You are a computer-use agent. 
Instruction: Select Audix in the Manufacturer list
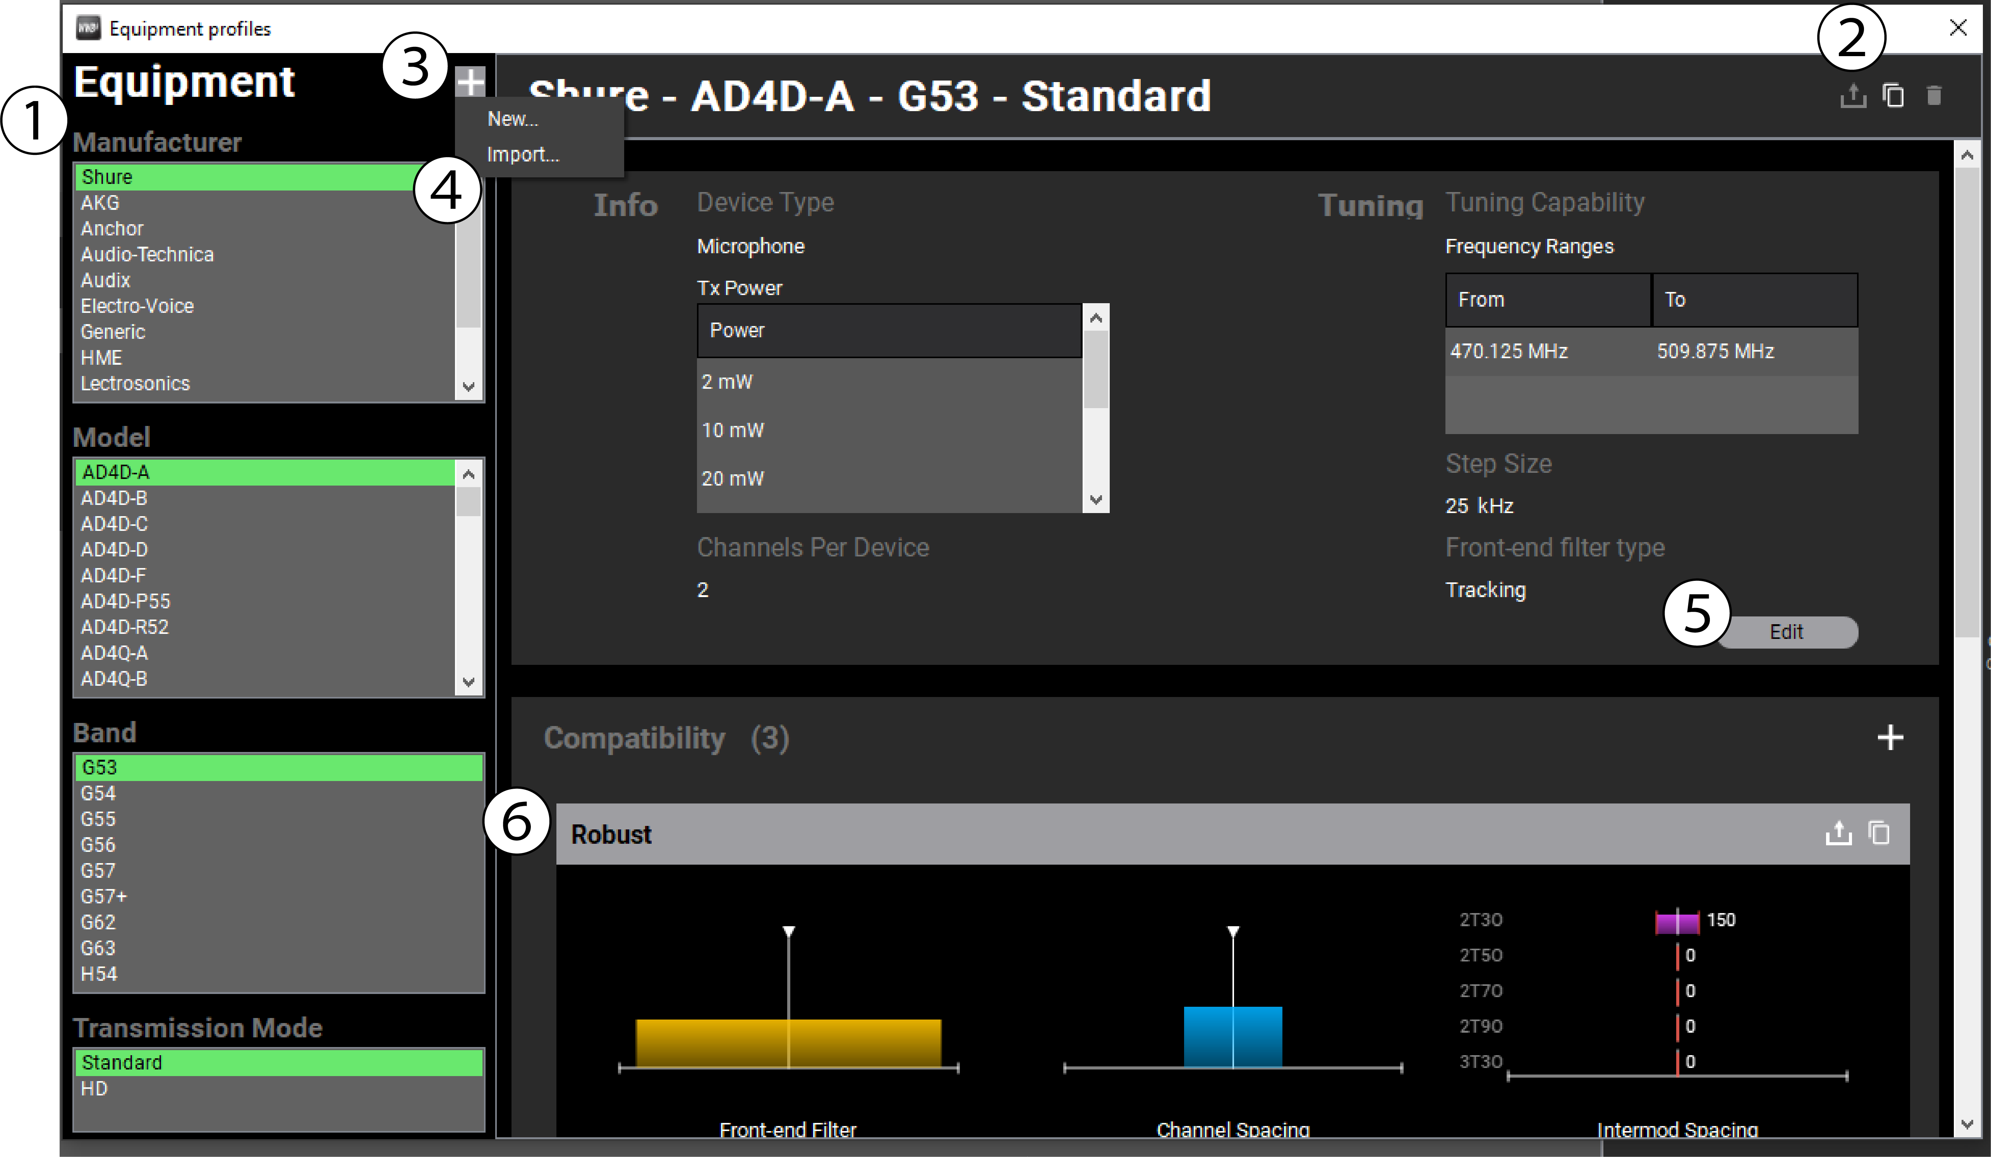click(265, 281)
